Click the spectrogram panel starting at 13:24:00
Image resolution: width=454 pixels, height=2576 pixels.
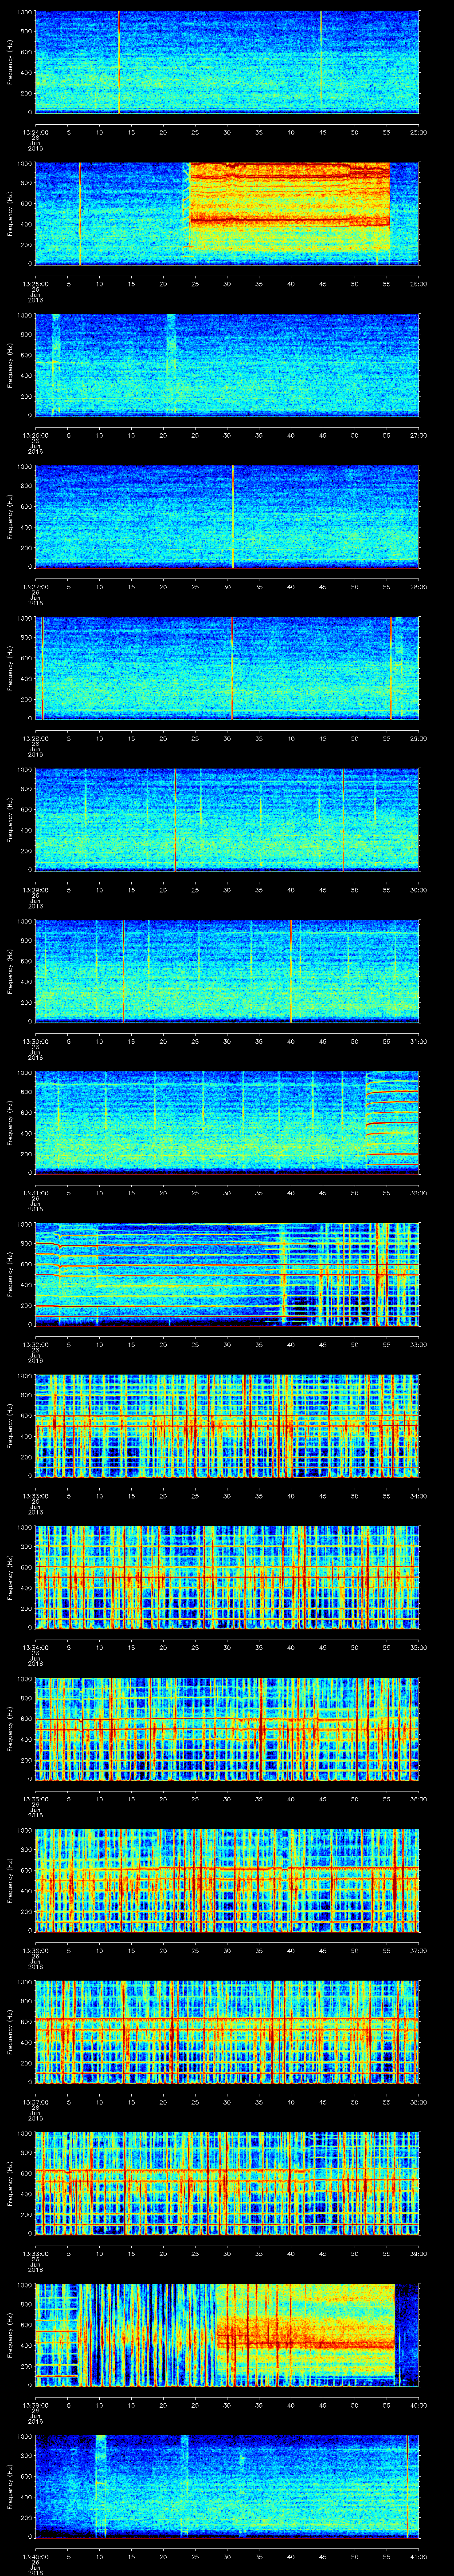227,62
